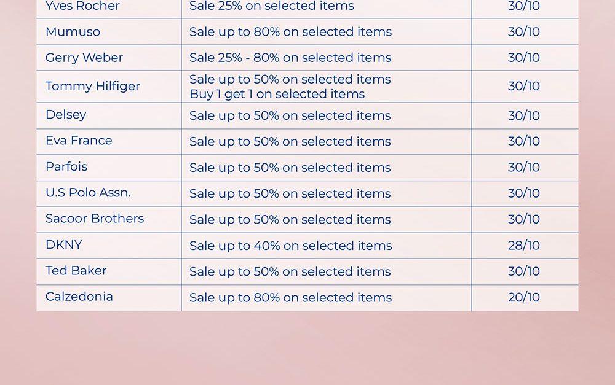
Task: Click the DKNY 40% sale offer text
Action: [290, 246]
